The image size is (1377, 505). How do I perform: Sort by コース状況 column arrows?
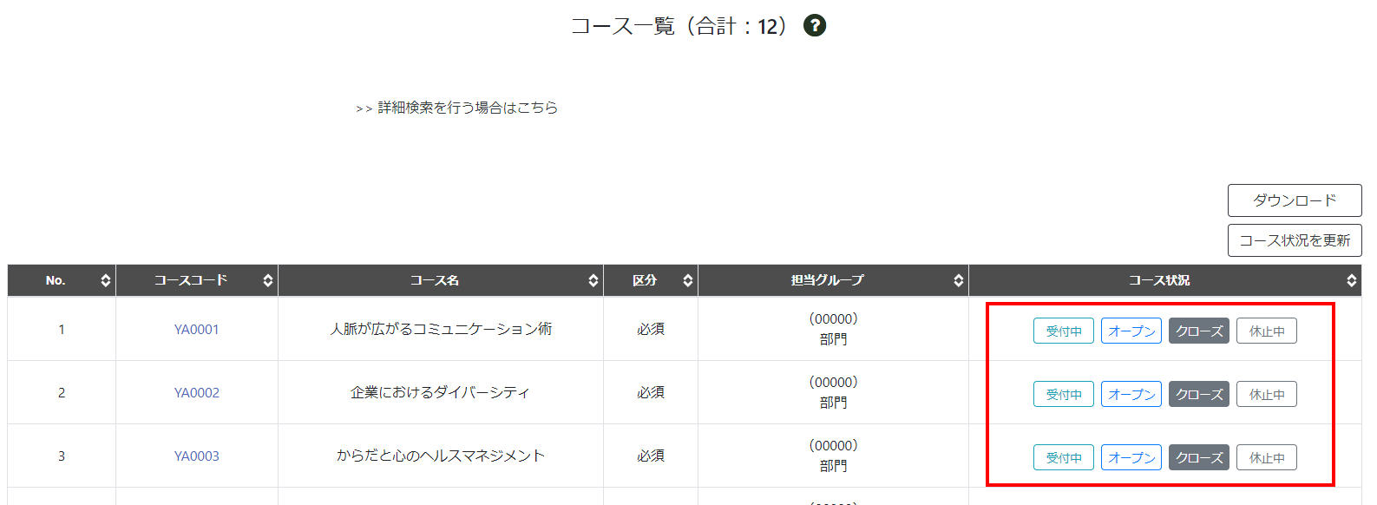coord(1351,280)
